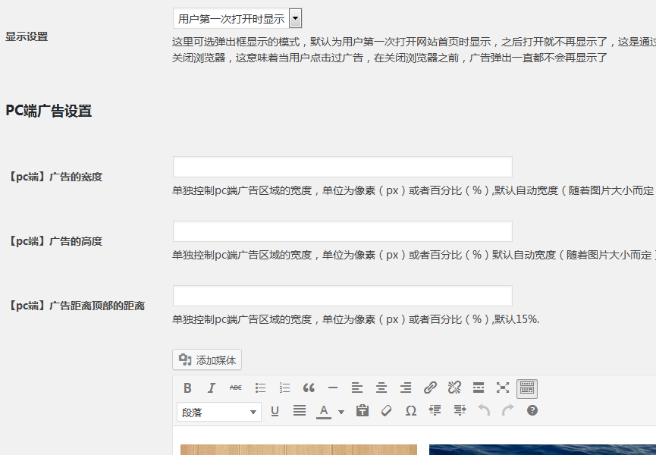Open the 用户第一次打开时显示 dropdown
This screenshot has height=455, width=656.
(237, 19)
